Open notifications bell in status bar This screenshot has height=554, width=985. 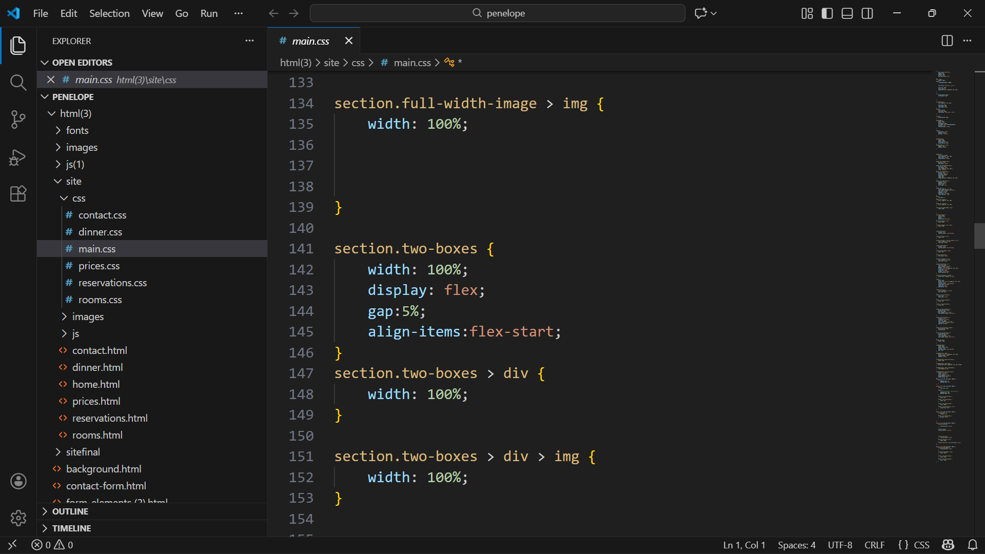coord(972,545)
